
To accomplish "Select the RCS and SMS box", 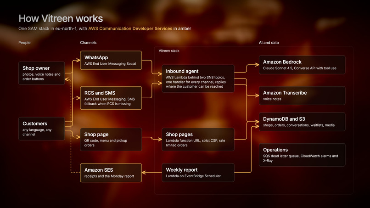I will (x=111, y=98).
